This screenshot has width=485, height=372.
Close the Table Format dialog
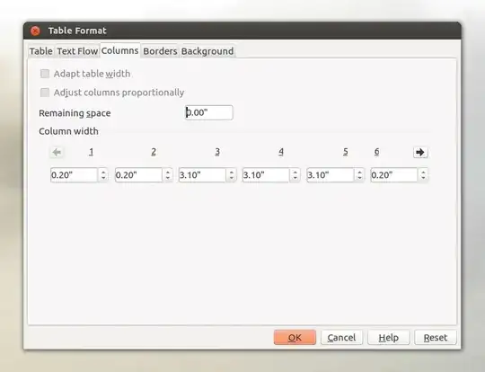pyautogui.click(x=35, y=31)
